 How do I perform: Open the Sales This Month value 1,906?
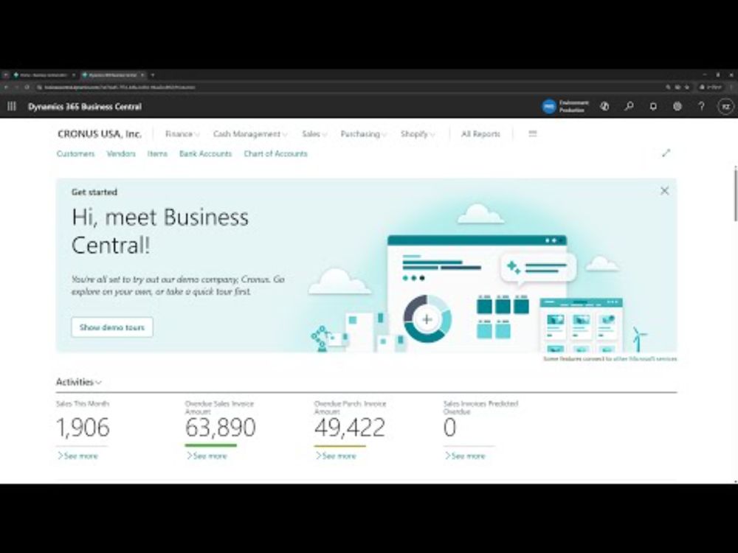tap(83, 428)
